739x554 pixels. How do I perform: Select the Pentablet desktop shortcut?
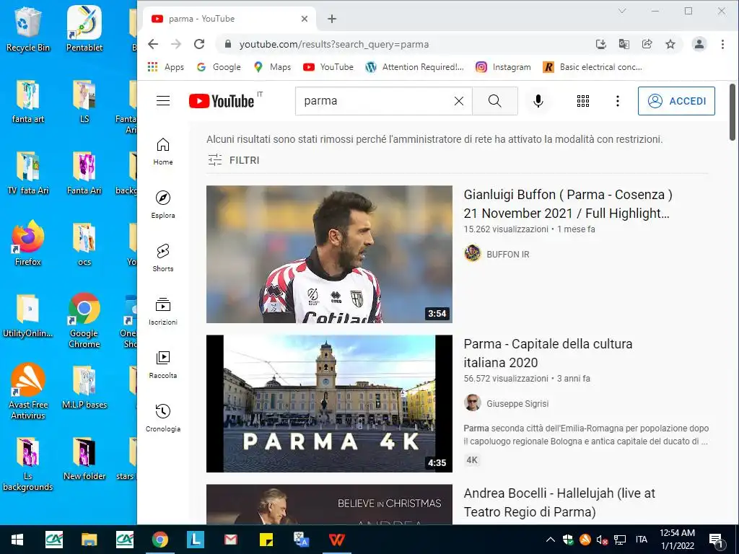coord(84,30)
